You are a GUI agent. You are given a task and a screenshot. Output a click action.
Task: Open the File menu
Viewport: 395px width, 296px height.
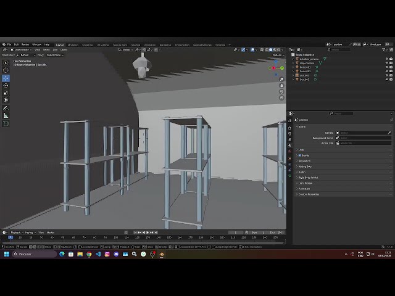[9, 44]
